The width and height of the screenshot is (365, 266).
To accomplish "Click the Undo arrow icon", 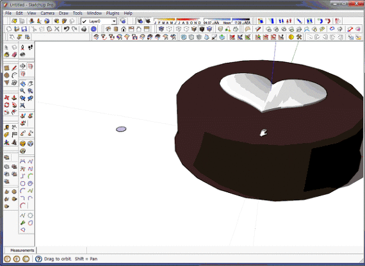I will (67, 29).
